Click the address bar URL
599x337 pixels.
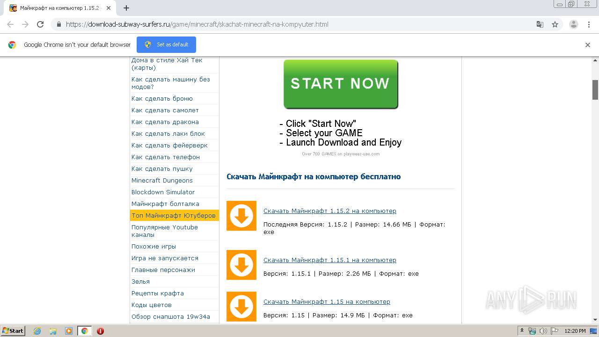click(x=197, y=24)
